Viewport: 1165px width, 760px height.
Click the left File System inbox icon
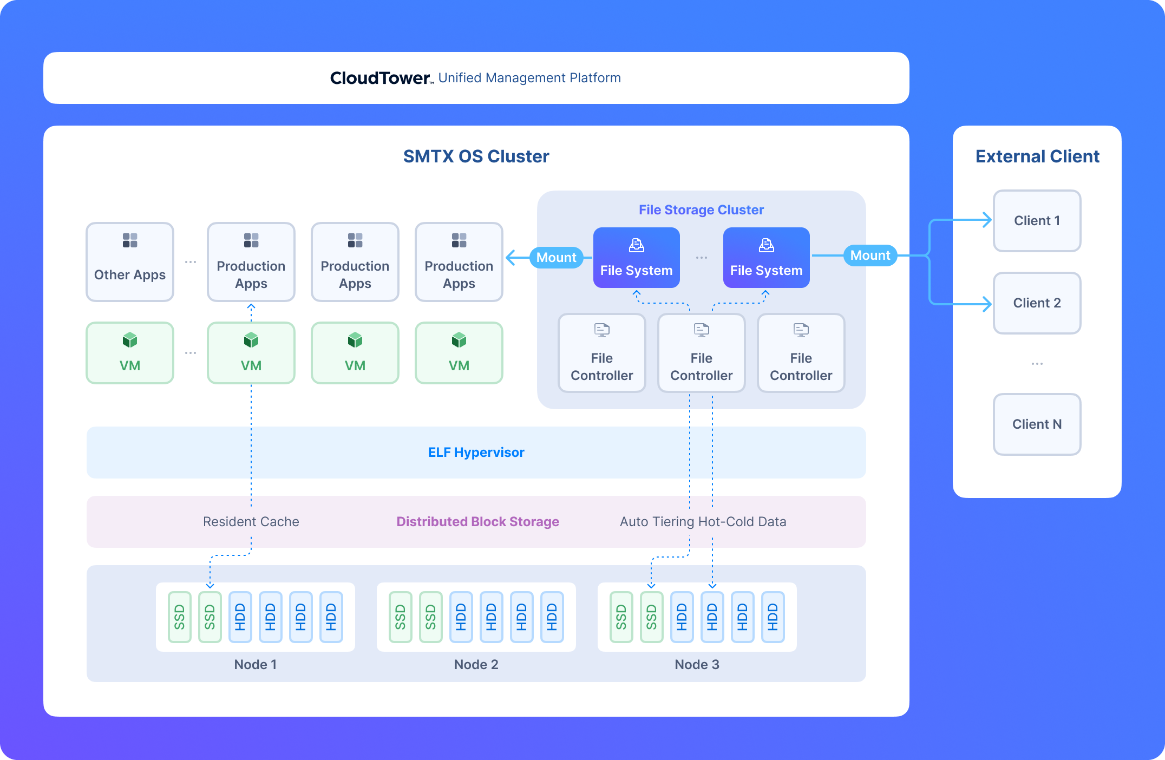point(637,245)
